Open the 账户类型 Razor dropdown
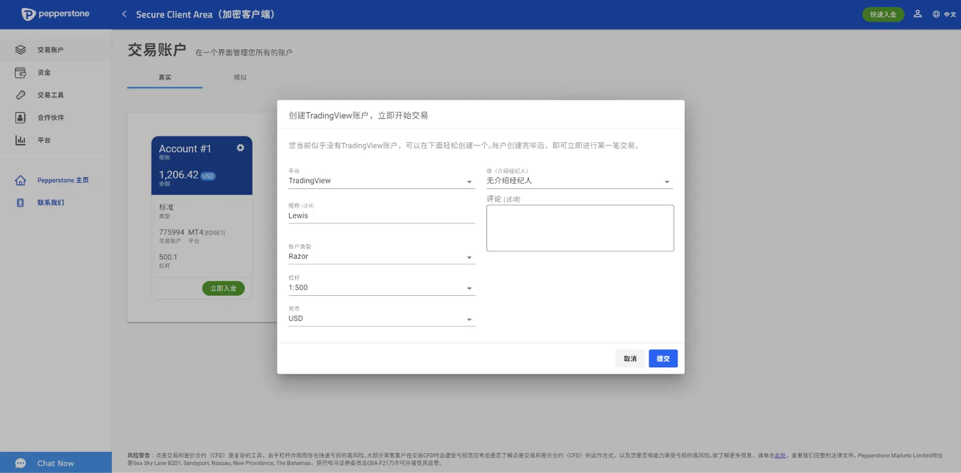This screenshot has width=961, height=473. tap(381, 256)
